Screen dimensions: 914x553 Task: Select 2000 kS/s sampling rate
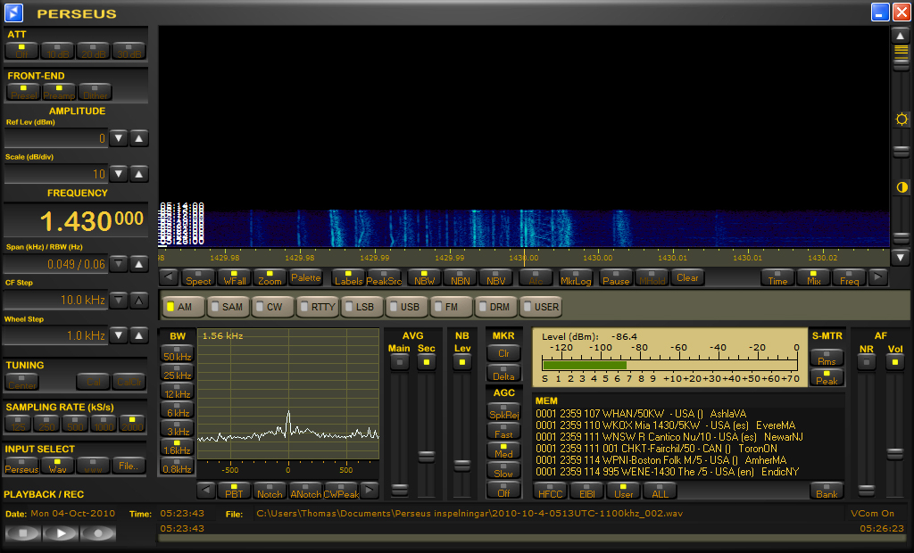[x=132, y=424]
